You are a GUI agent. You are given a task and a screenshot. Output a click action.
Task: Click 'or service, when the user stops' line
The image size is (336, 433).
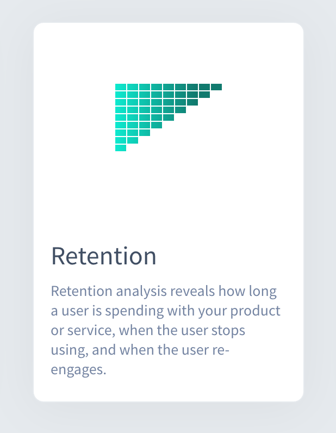tap(148, 330)
